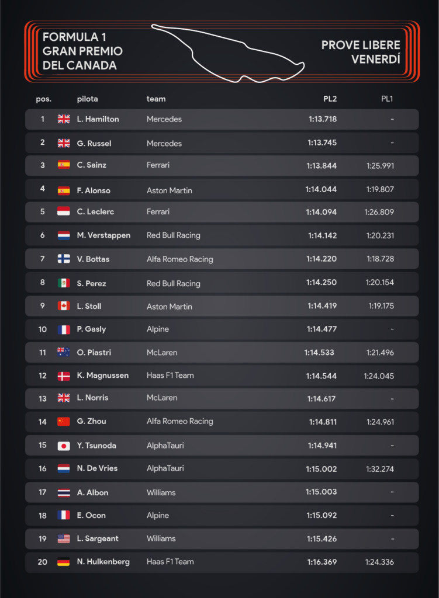Screen dimensions: 439x598
Task: Select the Finnish flag by V. Bottas
Action: pos(64,259)
